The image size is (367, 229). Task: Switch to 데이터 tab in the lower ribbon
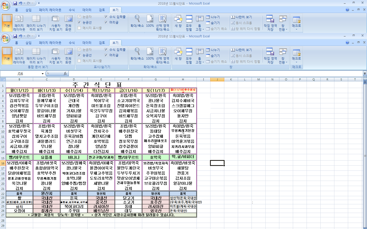[87, 43]
